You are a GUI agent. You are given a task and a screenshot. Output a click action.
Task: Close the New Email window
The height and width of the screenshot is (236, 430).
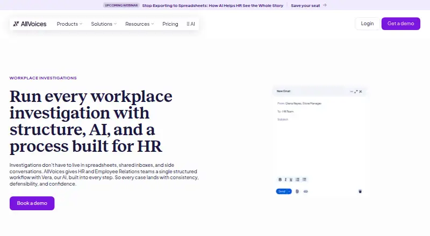361,91
